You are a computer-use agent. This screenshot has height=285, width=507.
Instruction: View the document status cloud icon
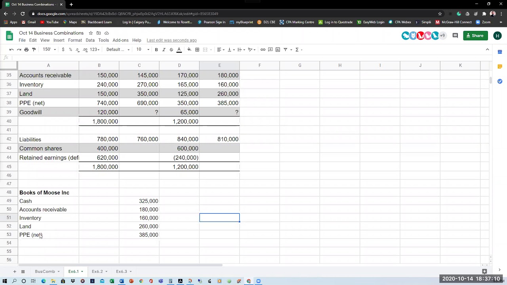coord(107,33)
